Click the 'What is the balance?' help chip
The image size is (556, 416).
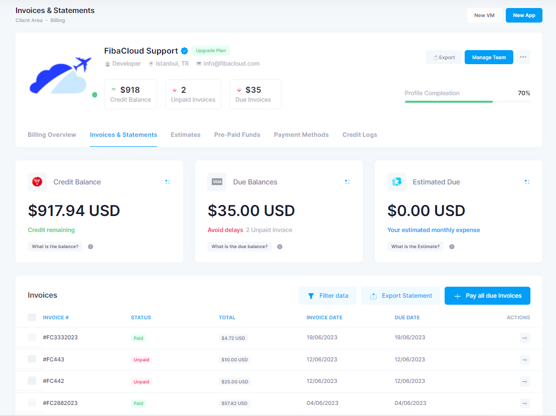point(55,247)
